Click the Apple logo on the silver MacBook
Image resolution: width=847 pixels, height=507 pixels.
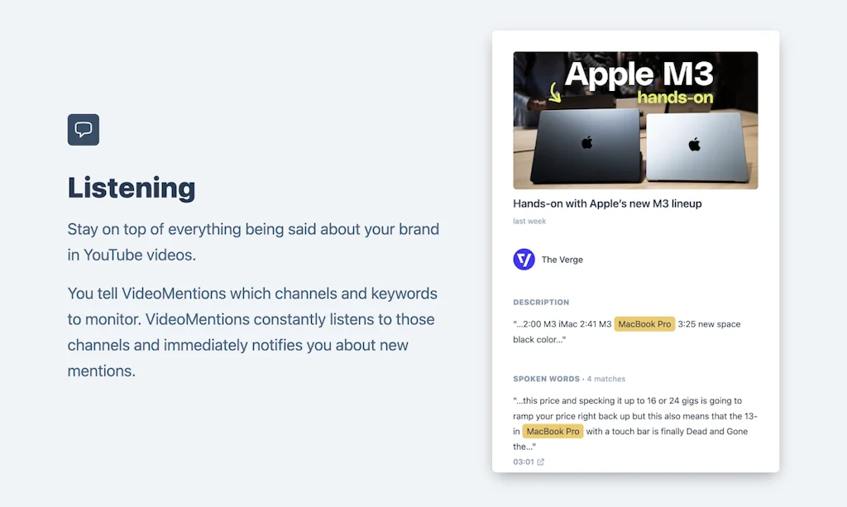tap(695, 145)
